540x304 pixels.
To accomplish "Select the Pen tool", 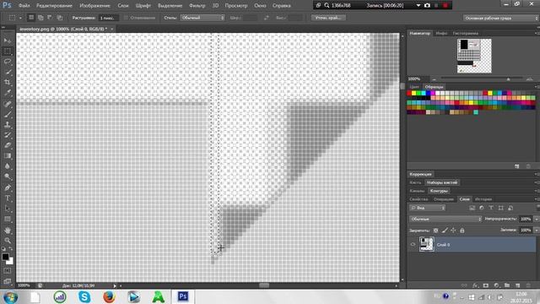I will pos(8,187).
